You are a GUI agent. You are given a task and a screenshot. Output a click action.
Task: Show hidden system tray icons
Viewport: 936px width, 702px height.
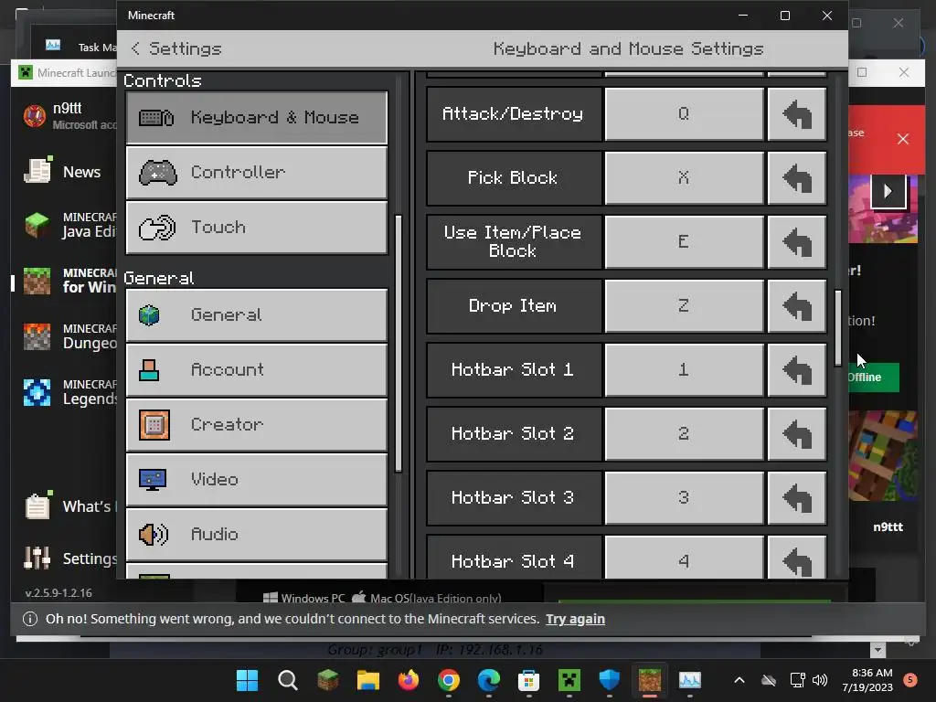click(x=739, y=680)
